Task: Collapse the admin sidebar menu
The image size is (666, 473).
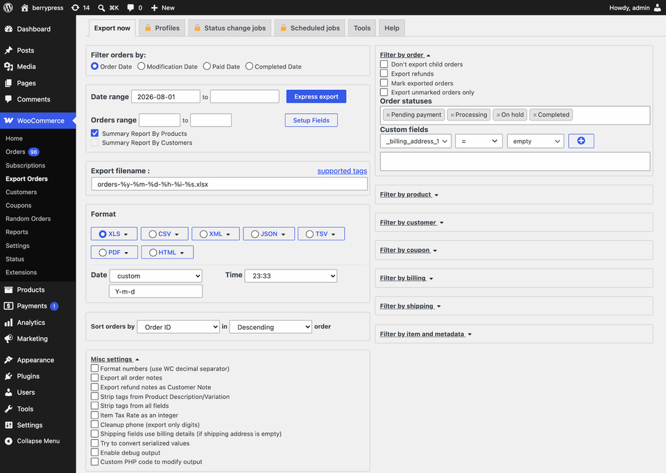Action: (37, 440)
